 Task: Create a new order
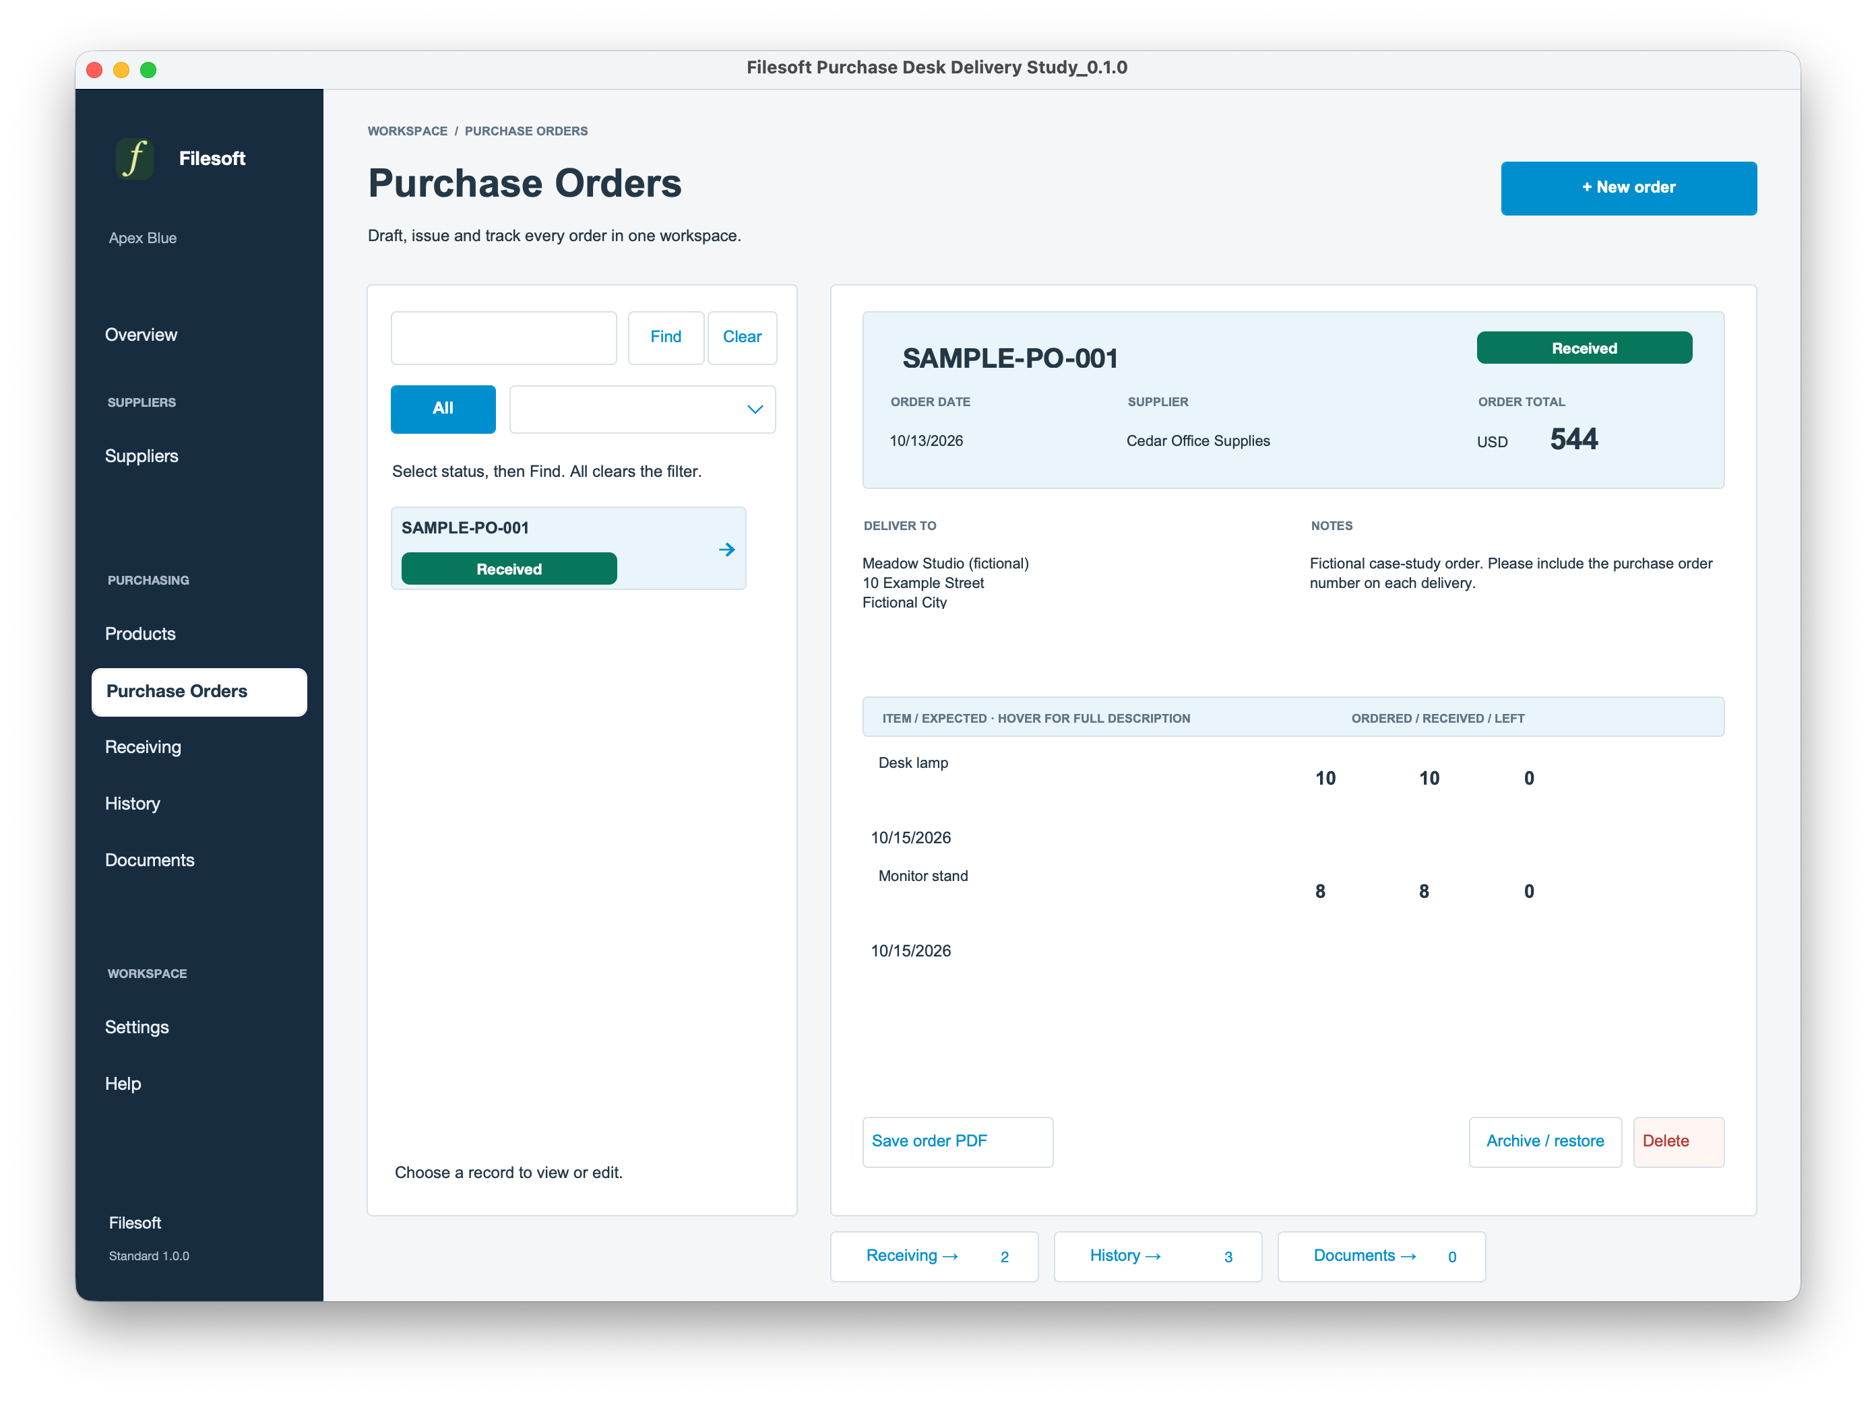pos(1628,188)
